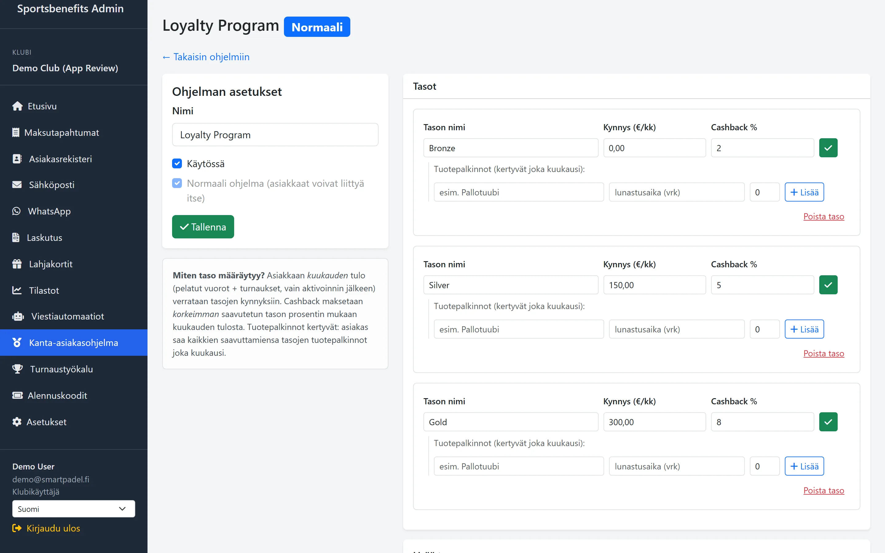Click the WhatsApp logo icon
Screen dimensions: 885x553
pyautogui.click(x=17, y=211)
